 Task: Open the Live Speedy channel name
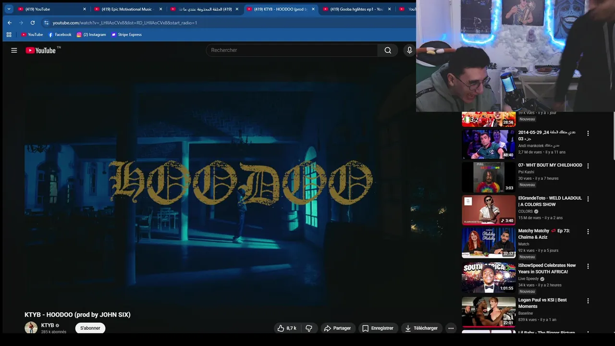(529, 279)
